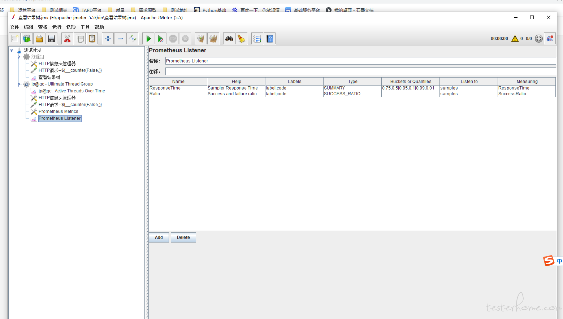Viewport: 563px width, 319px height.
Task: Click the Open file folder icon
Action: point(39,39)
